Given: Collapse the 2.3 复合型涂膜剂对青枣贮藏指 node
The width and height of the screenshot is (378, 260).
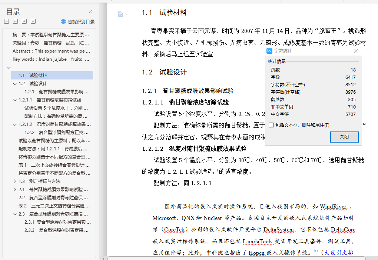Looking at the screenshot, I should 15,214.
